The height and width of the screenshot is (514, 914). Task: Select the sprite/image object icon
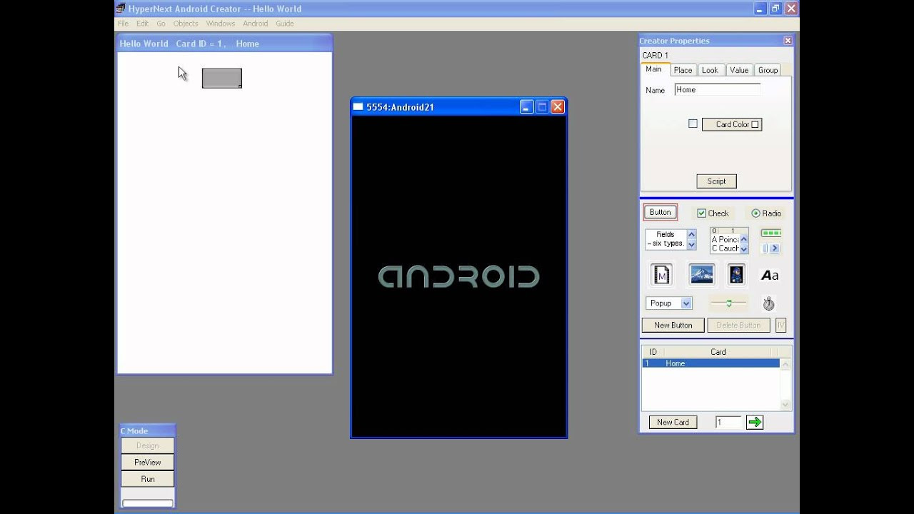pos(735,274)
